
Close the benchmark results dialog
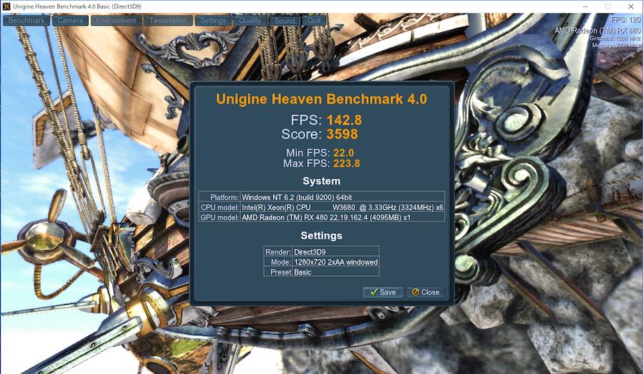click(426, 292)
